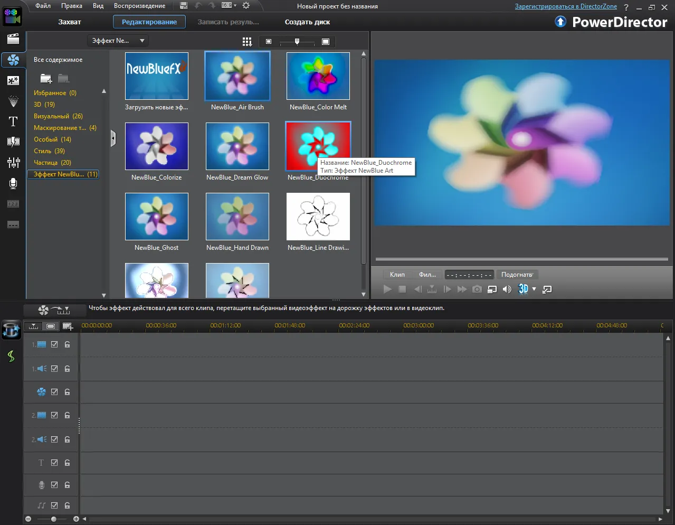The height and width of the screenshot is (525, 675).
Task: Select the Стиль (39) category
Action: pyautogui.click(x=49, y=151)
